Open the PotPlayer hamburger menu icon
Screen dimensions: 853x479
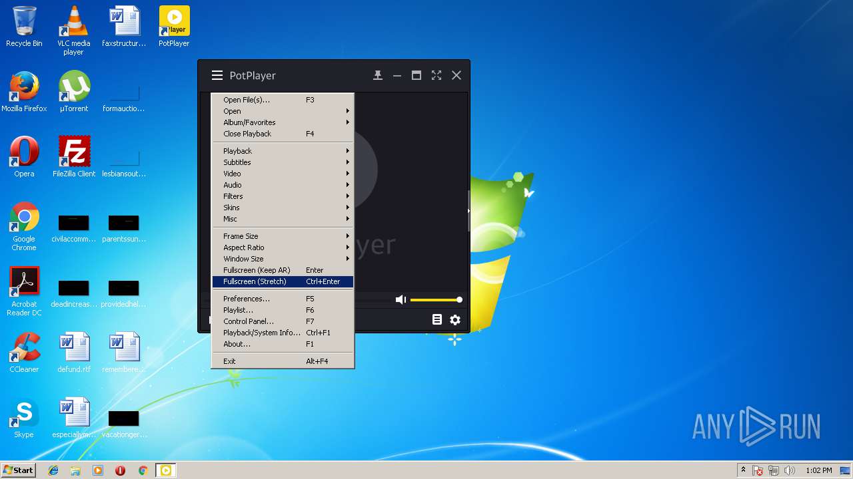tap(217, 75)
